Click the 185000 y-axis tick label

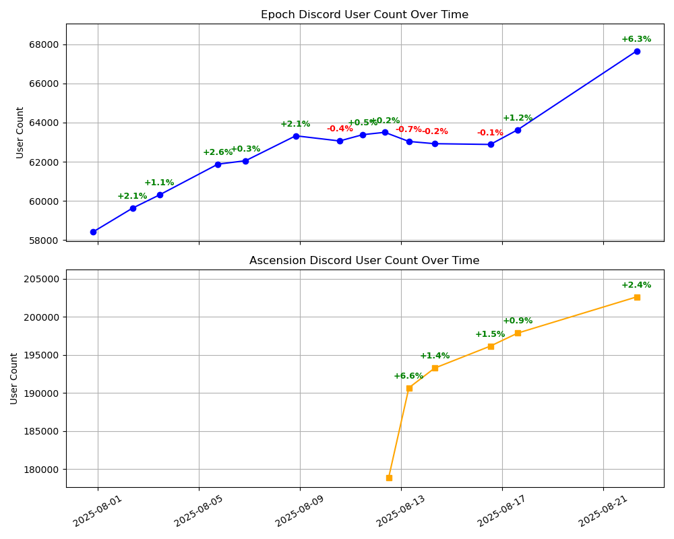tap(41, 432)
